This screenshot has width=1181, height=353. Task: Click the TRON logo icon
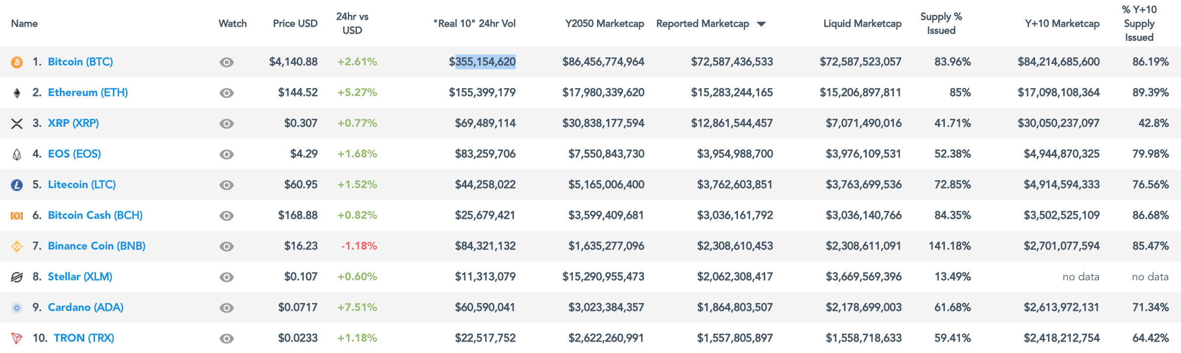pos(17,339)
